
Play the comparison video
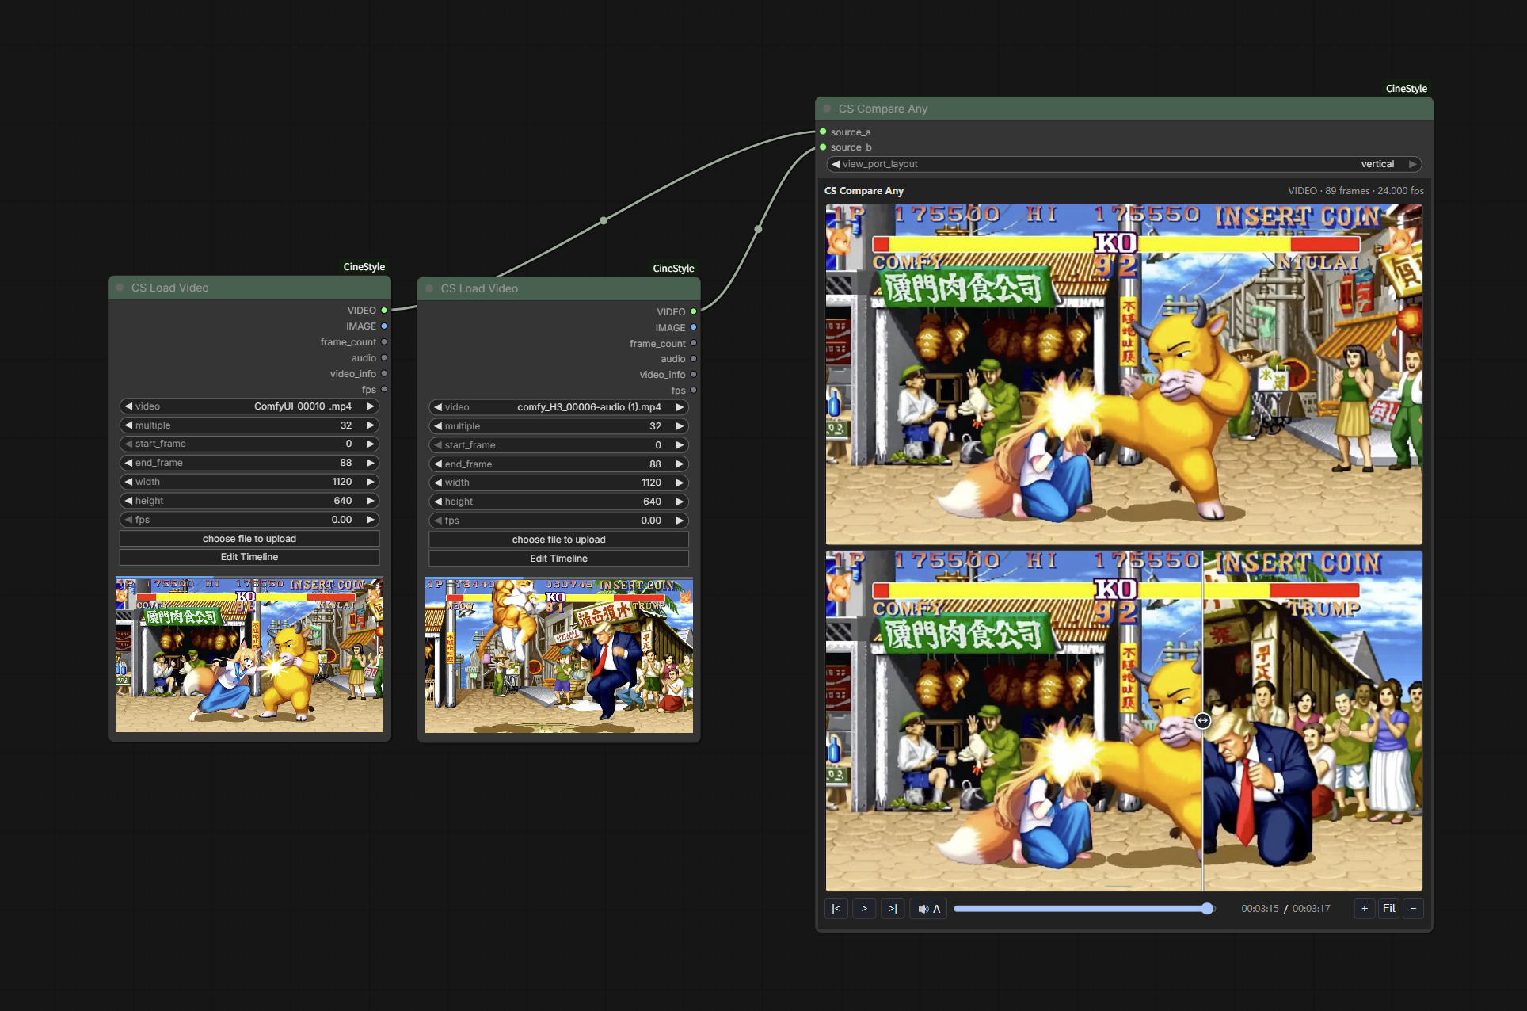864,909
